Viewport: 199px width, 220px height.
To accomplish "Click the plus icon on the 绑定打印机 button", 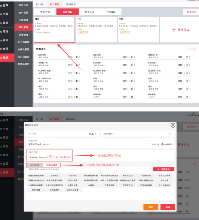I will coord(57,157).
